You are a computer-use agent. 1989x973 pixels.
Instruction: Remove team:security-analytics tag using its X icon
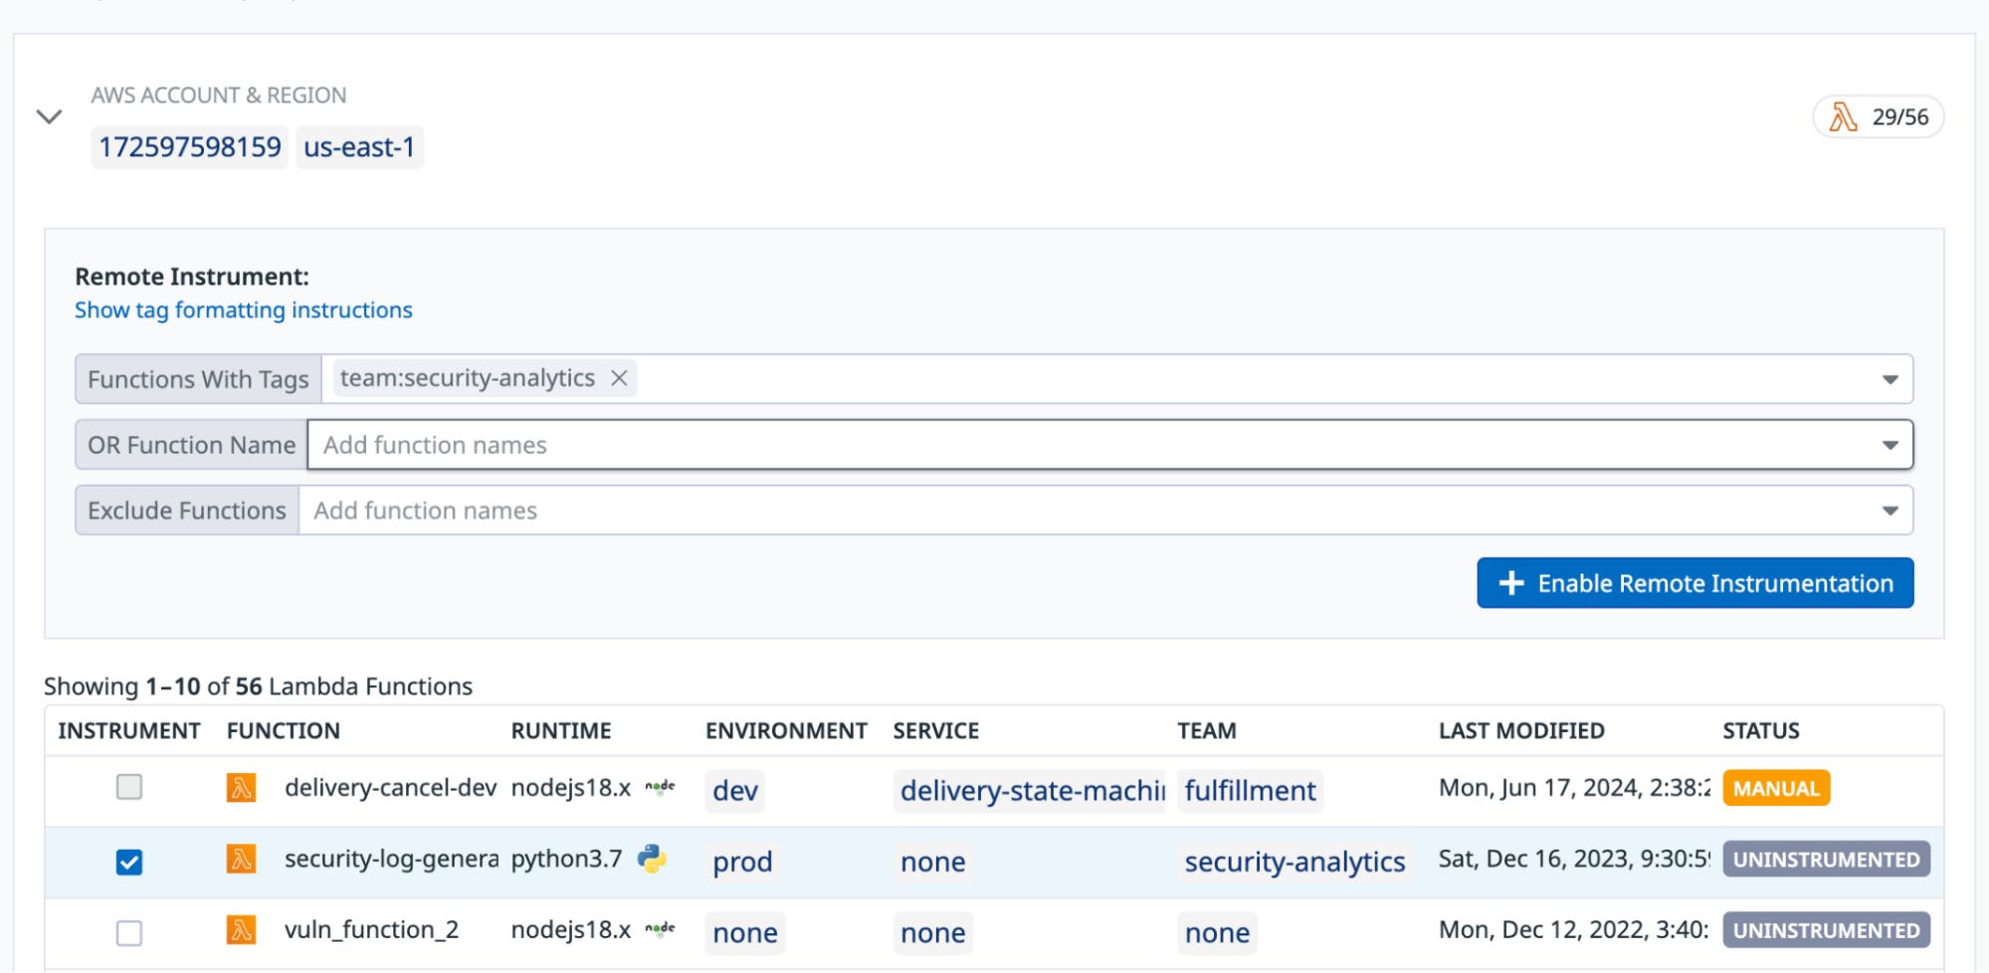pos(618,378)
